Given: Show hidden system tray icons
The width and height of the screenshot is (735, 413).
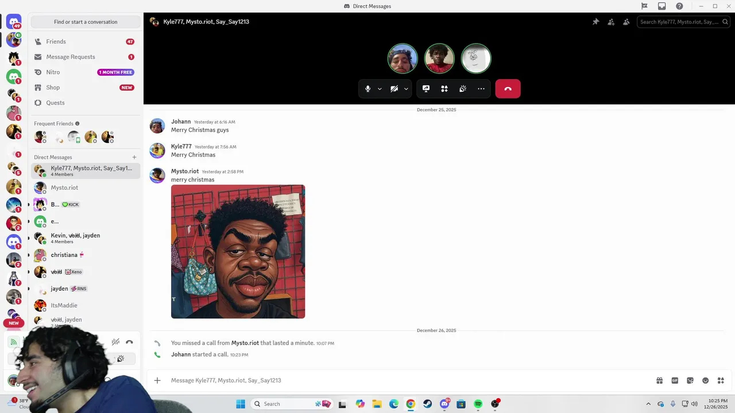Looking at the screenshot, I should point(648,404).
